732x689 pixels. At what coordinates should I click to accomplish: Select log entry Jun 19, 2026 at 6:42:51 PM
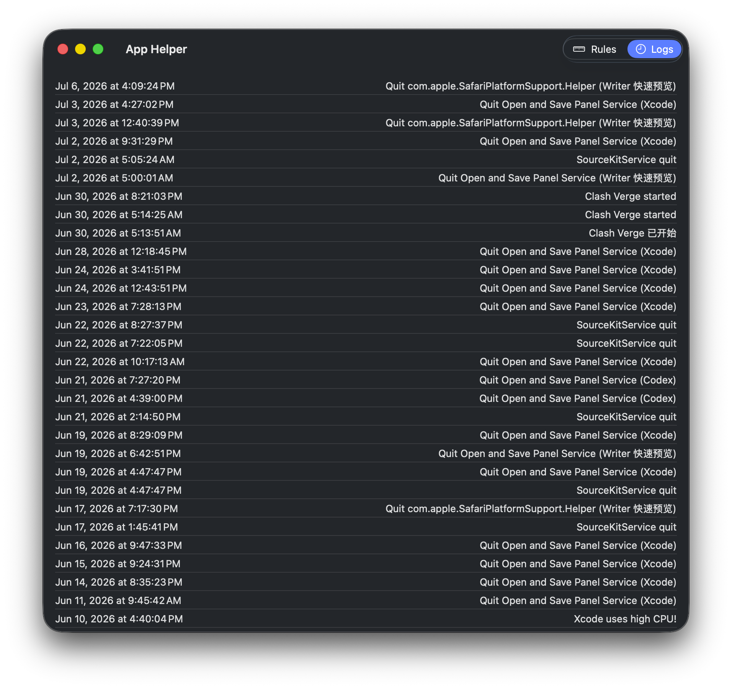tap(366, 454)
